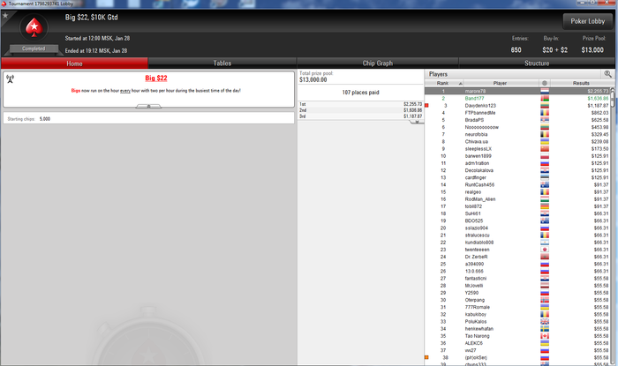The height and width of the screenshot is (366, 618).
Task: Click the PokerStars icon in window title bar
Action: coord(4,4)
